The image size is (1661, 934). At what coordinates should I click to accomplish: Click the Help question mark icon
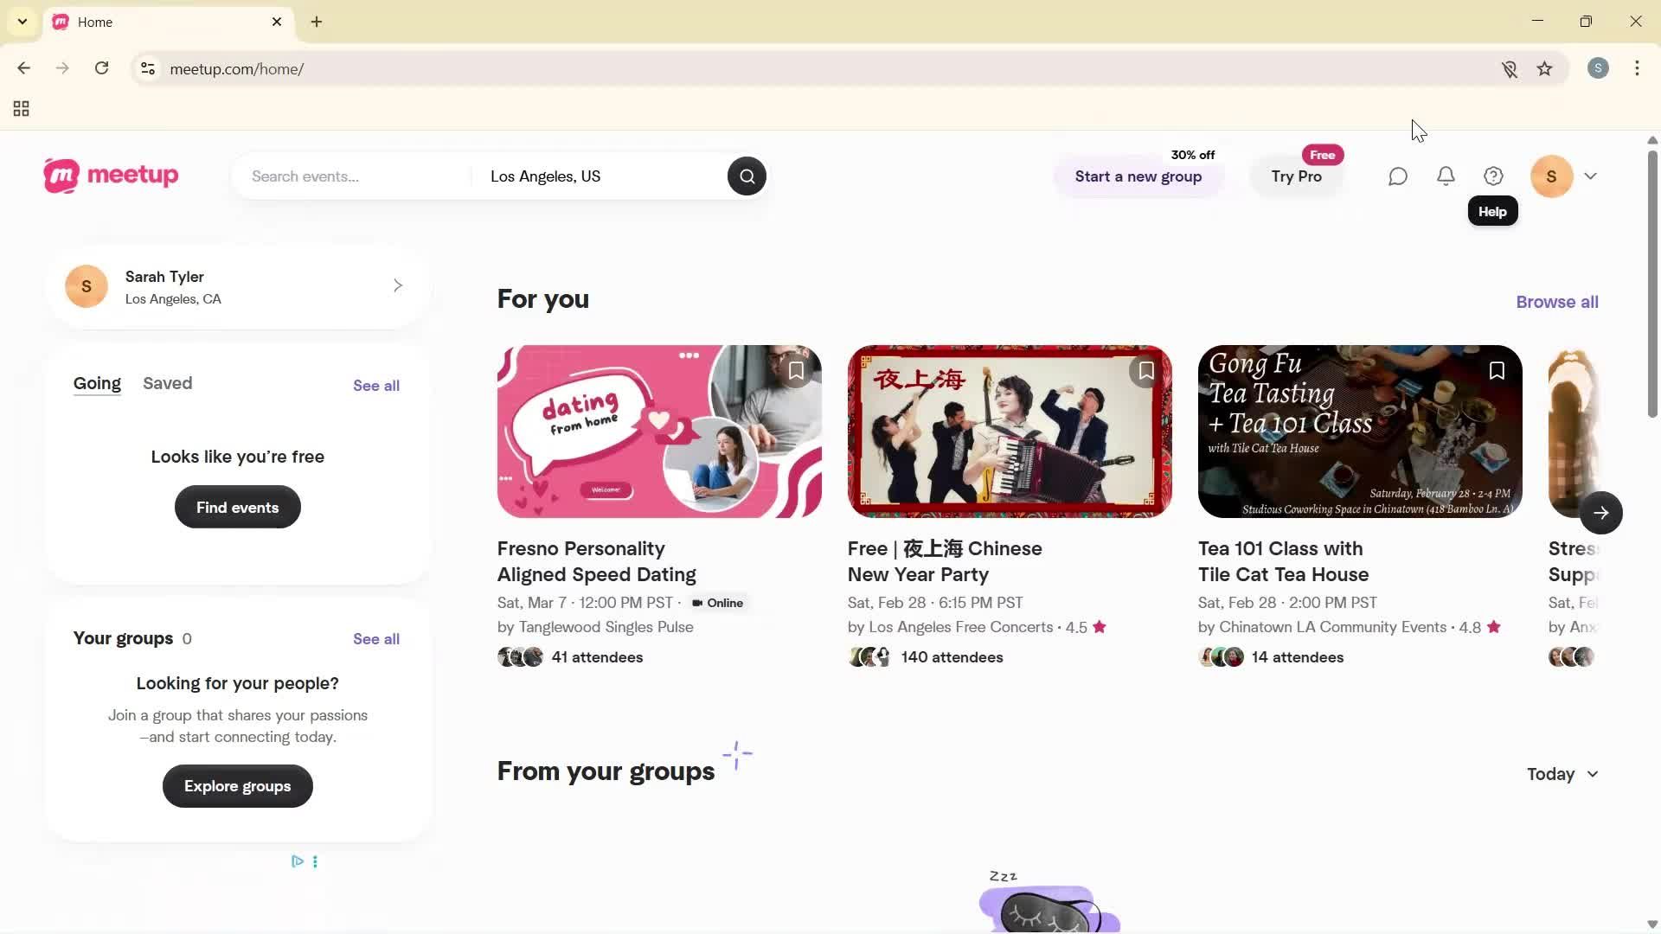coord(1493,176)
